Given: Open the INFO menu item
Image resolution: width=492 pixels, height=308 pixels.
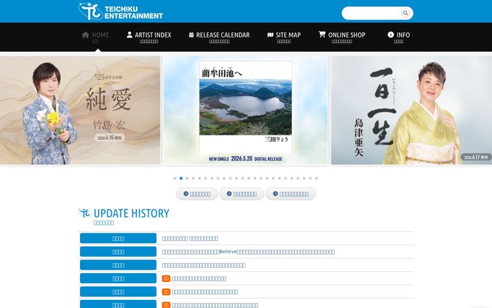Looking at the screenshot, I should click(398, 37).
